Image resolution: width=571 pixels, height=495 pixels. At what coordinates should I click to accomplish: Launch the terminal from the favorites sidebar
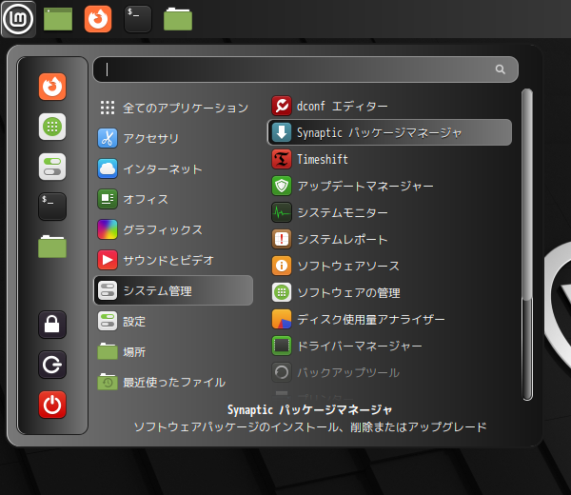(52, 207)
